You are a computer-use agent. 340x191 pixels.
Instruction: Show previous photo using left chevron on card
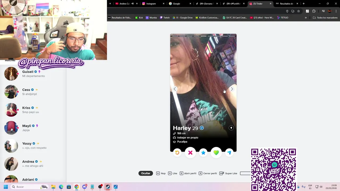click(175, 89)
